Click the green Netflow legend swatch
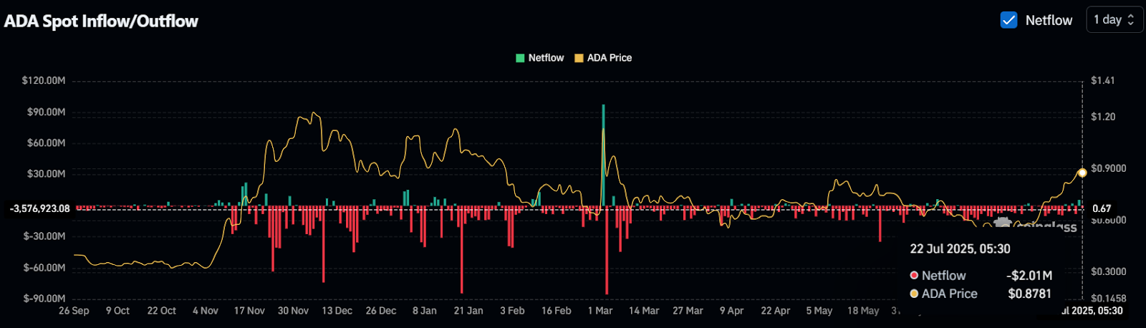1146x328 pixels. (x=520, y=58)
